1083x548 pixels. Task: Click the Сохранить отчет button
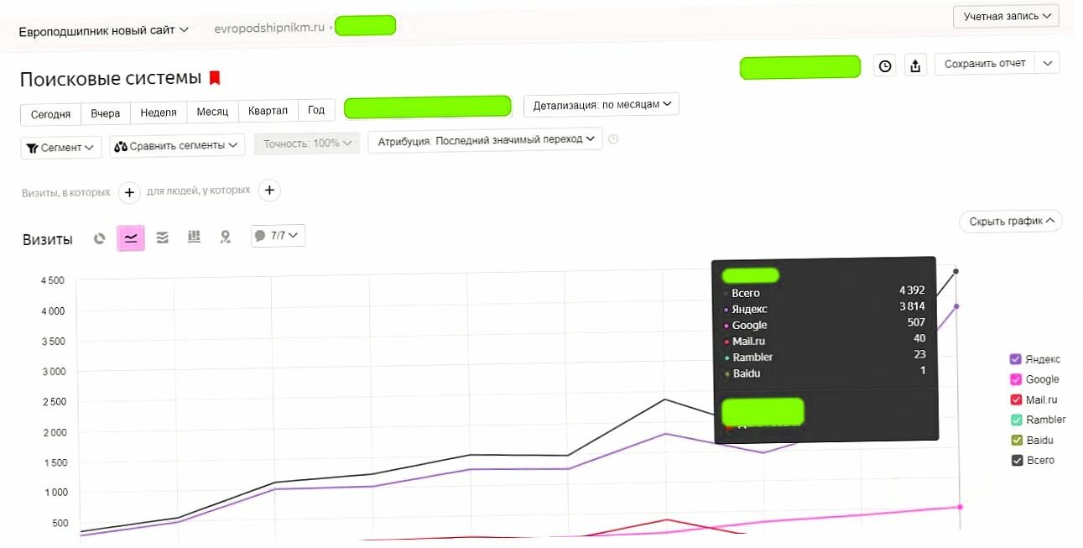click(x=985, y=63)
